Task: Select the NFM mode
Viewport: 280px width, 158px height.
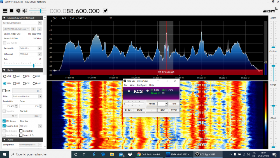Action: tap(5, 76)
